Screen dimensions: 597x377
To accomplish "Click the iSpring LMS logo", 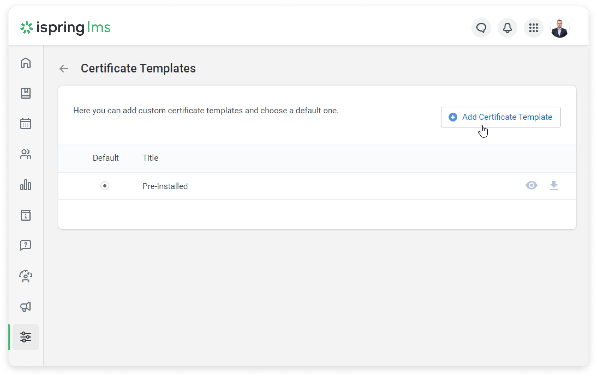I will [65, 28].
